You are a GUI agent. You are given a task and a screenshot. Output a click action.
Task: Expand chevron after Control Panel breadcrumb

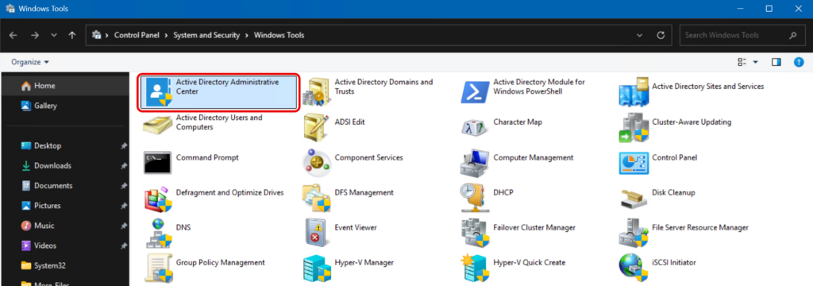pos(167,35)
